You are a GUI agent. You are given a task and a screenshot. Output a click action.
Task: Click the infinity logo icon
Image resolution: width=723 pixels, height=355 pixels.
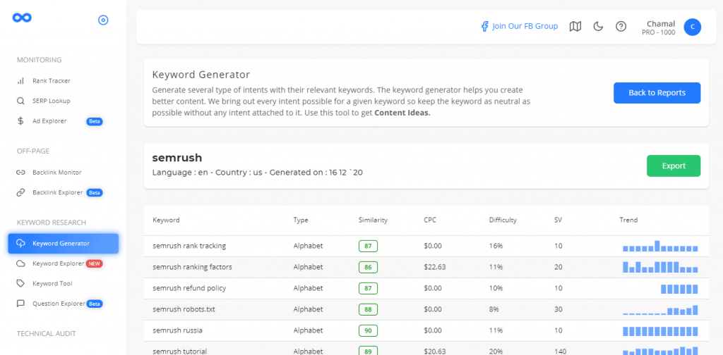click(x=22, y=18)
